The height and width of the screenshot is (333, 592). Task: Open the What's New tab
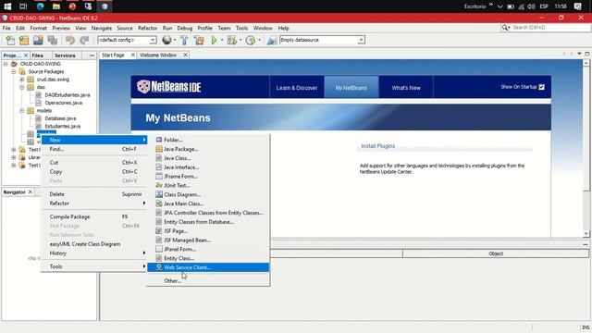[406, 88]
